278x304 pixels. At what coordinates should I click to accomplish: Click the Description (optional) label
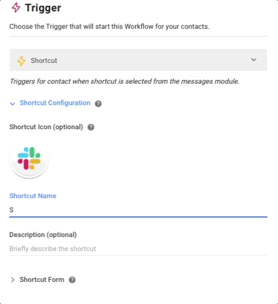[x=43, y=235]
